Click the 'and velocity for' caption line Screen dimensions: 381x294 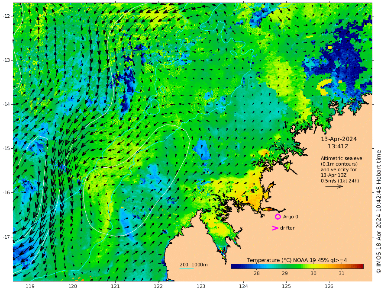[339, 169]
